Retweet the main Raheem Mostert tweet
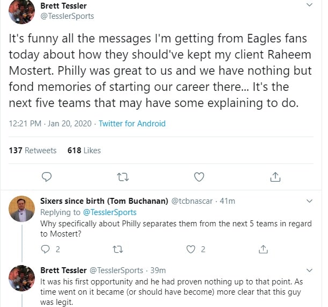The image size is (328, 307). coord(123,176)
